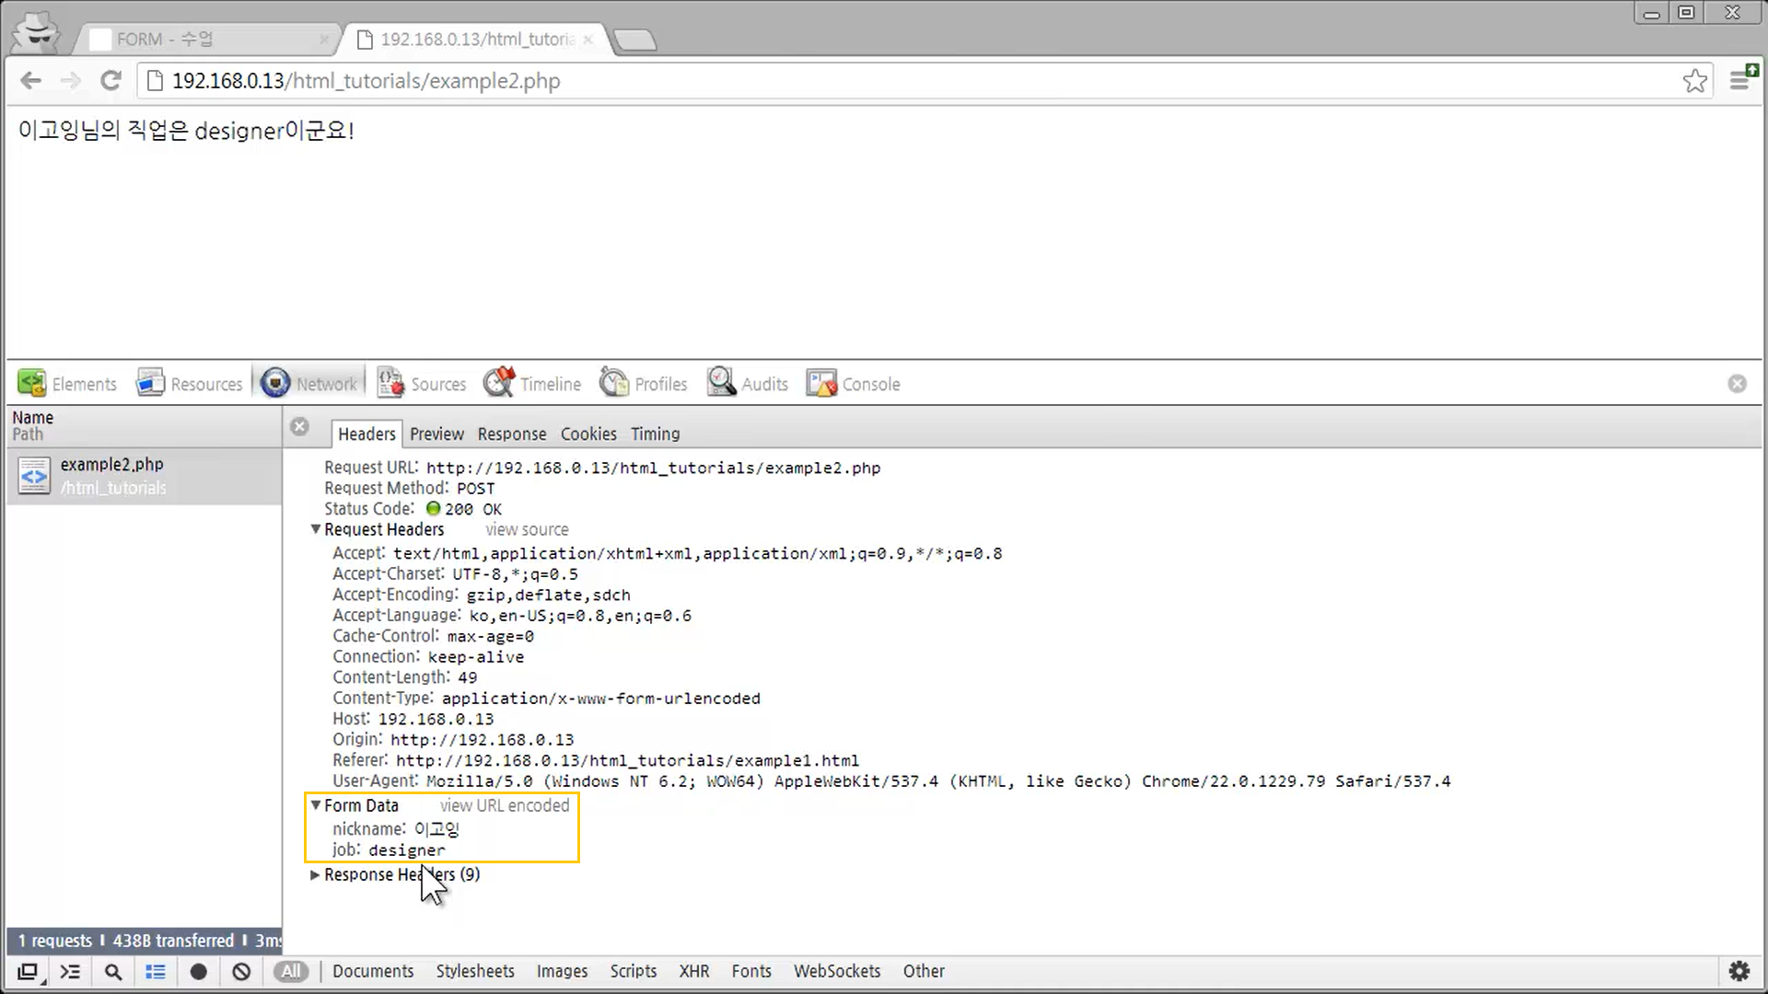The width and height of the screenshot is (1768, 994).
Task: Open the Timeline panel icon
Action: pos(500,383)
